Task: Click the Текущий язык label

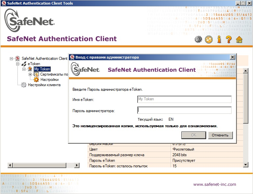Action: (150, 119)
